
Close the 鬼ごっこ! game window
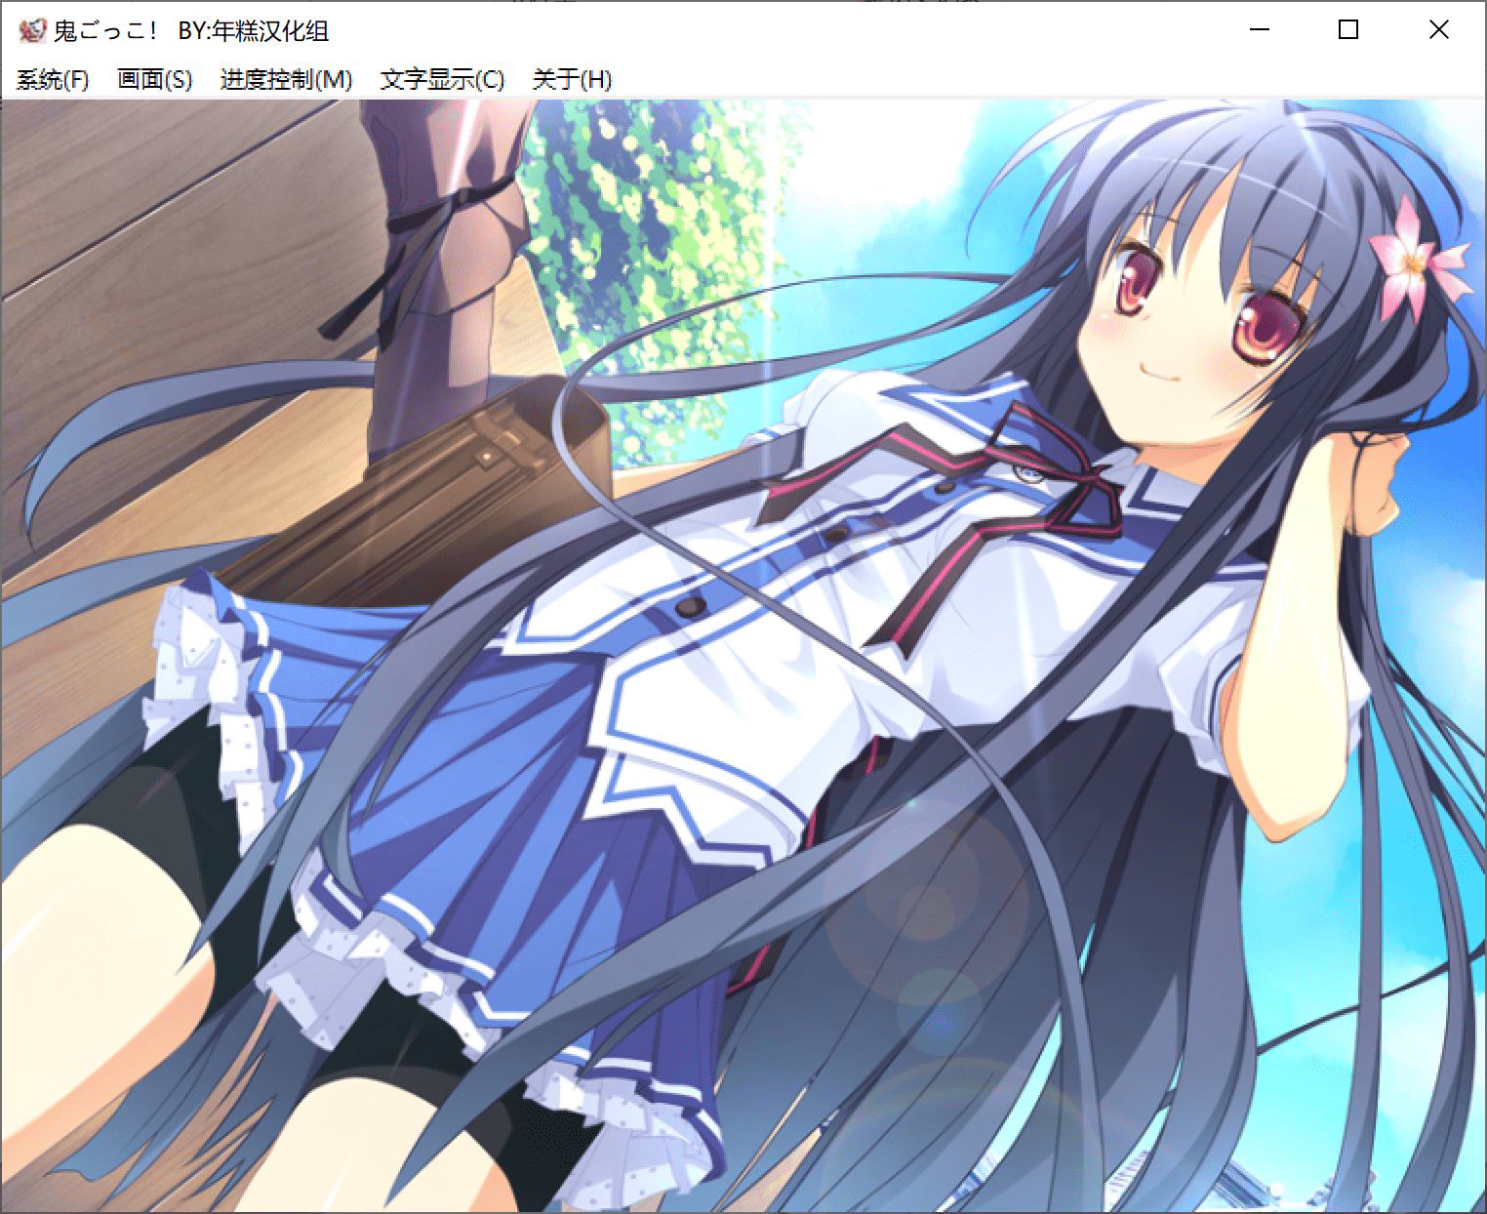(1438, 31)
